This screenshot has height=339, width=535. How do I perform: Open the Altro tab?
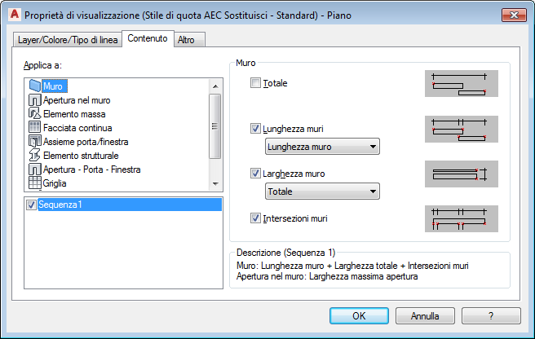186,40
